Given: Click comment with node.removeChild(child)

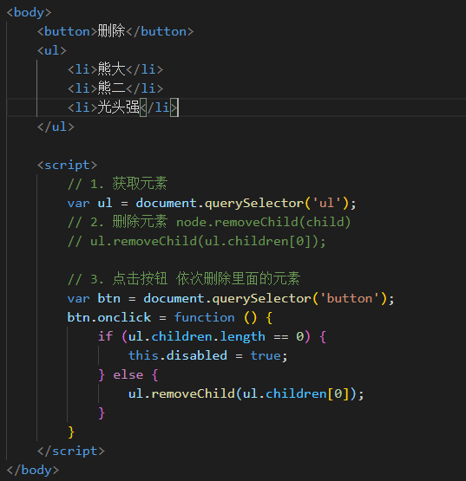Looking at the screenshot, I should (x=209, y=222).
